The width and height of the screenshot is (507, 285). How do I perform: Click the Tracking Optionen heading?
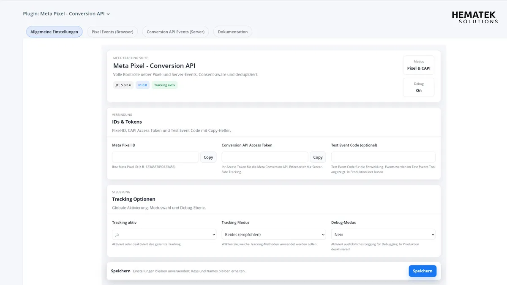tap(134, 199)
